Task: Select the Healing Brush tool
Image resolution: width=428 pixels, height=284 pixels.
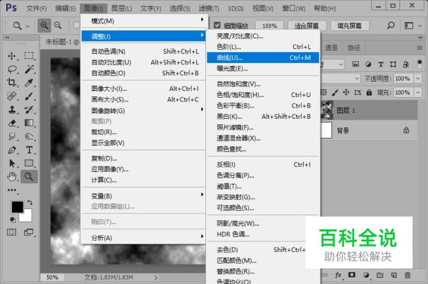Action: pos(12,96)
